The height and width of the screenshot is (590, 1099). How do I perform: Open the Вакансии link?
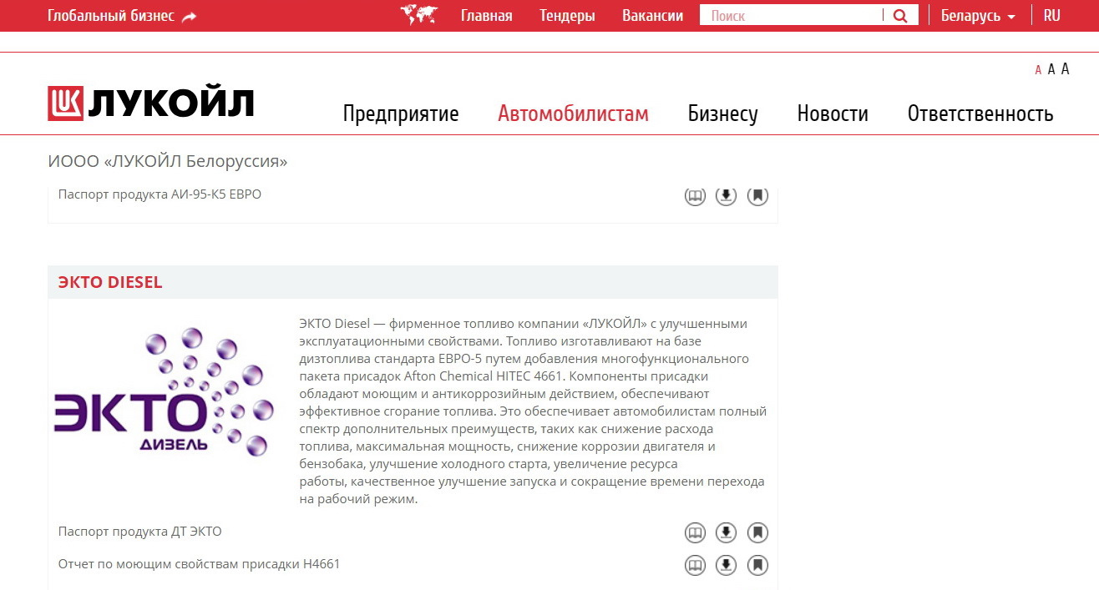click(x=652, y=16)
